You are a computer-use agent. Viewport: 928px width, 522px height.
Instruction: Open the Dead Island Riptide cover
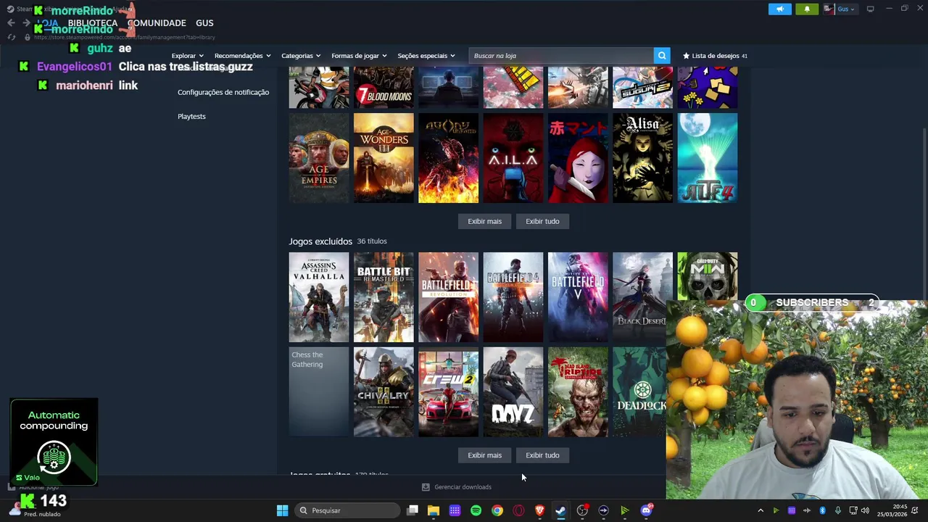point(578,391)
